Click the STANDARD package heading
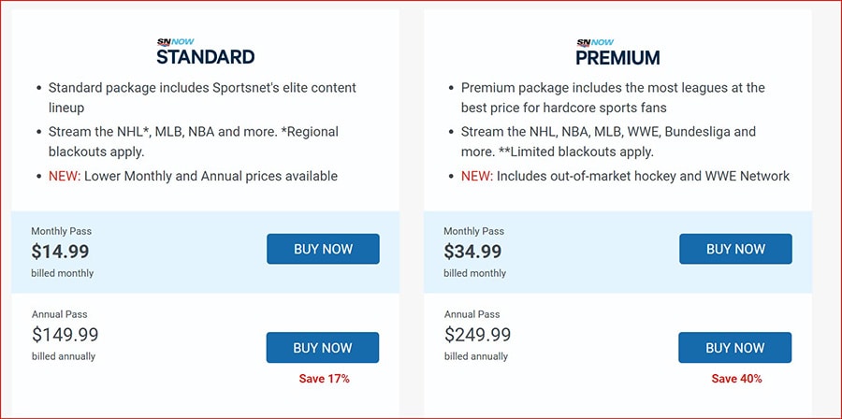 (206, 57)
